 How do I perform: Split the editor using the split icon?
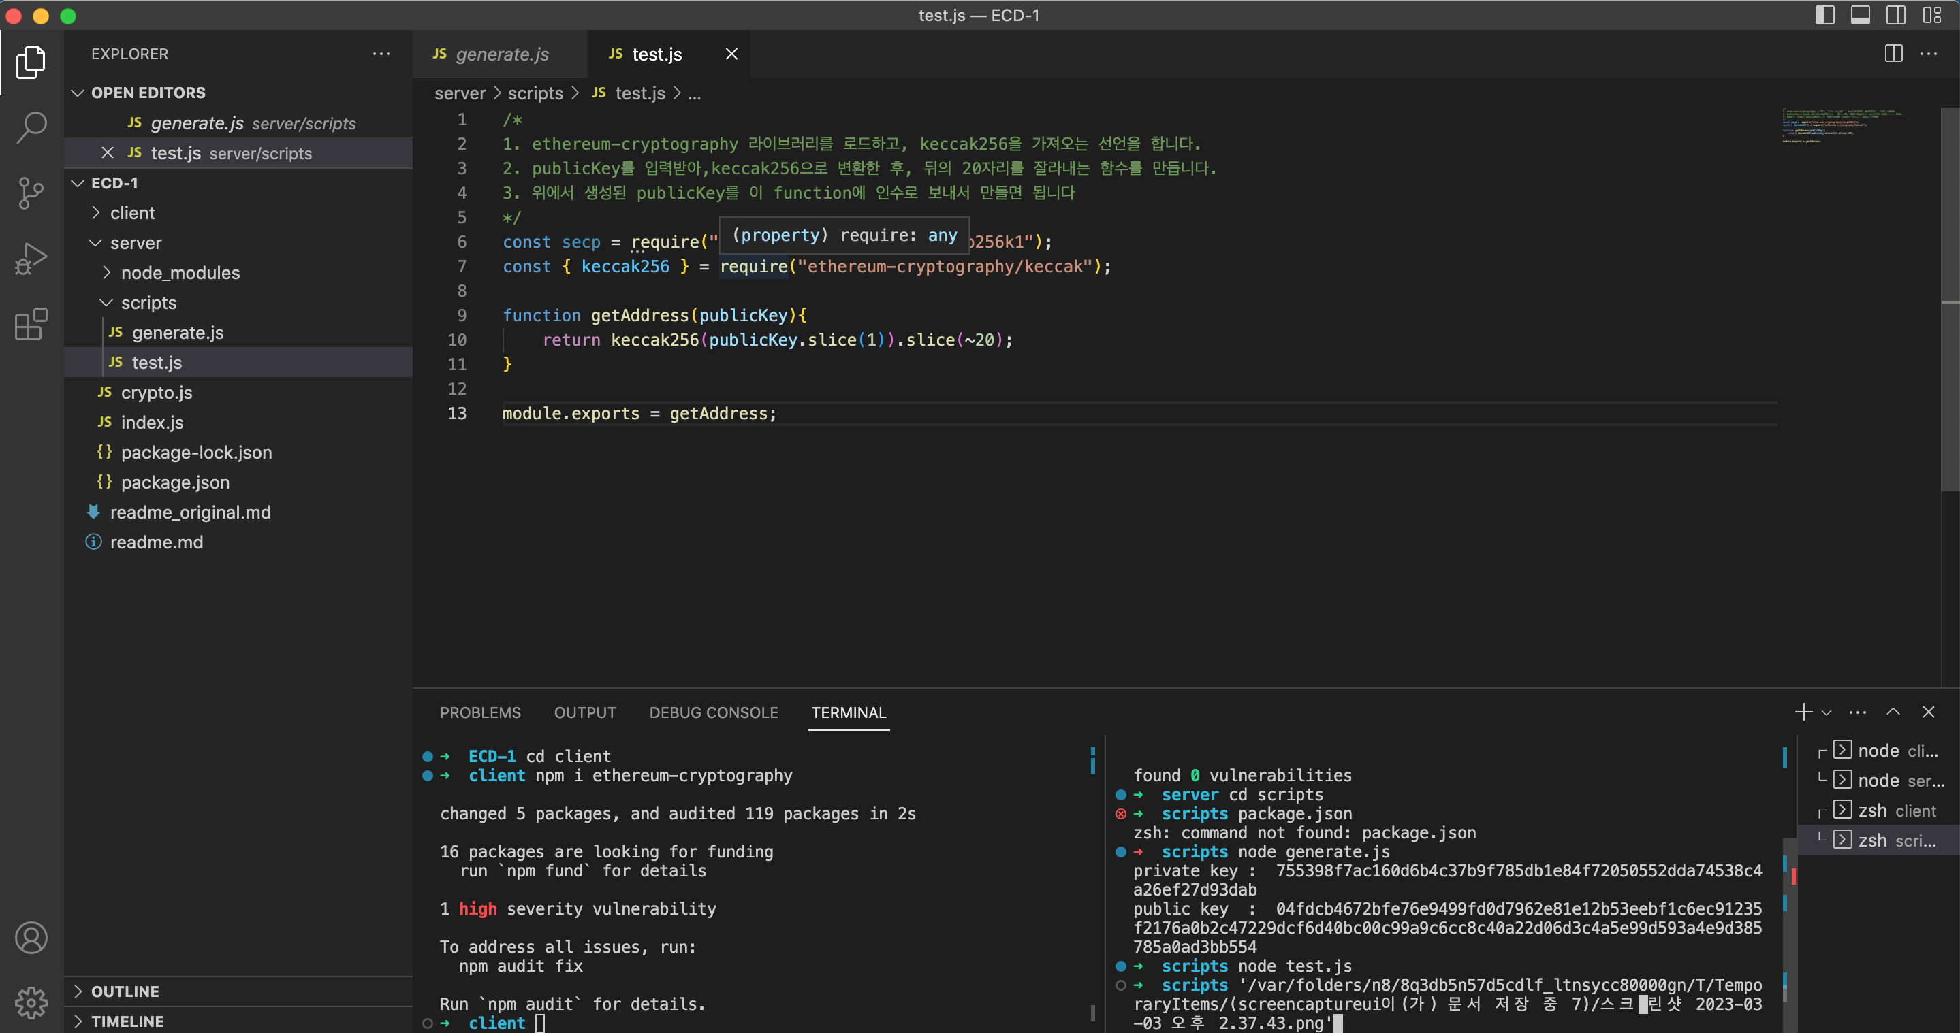pyautogui.click(x=1893, y=53)
